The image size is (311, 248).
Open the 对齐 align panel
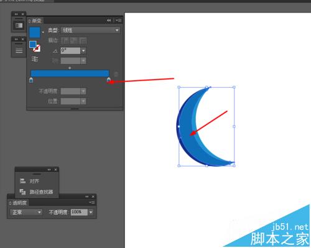(34, 181)
